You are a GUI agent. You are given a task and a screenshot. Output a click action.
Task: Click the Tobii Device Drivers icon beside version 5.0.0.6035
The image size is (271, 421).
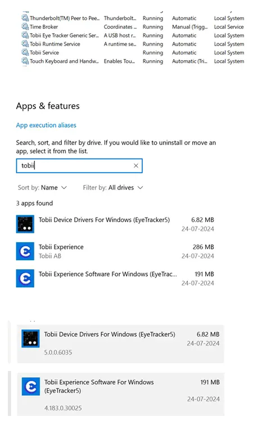(x=30, y=338)
